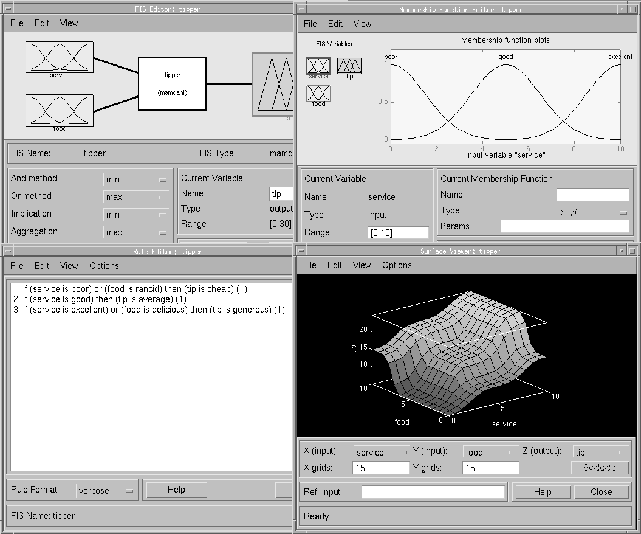Open Edit menu in FIS Editor
The image size is (641, 534).
[x=42, y=23]
